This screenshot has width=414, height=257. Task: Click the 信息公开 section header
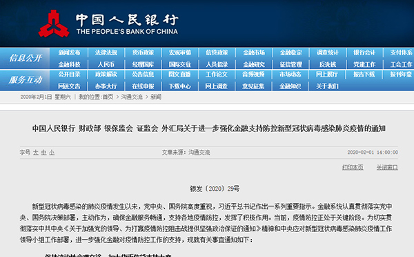point(26,58)
